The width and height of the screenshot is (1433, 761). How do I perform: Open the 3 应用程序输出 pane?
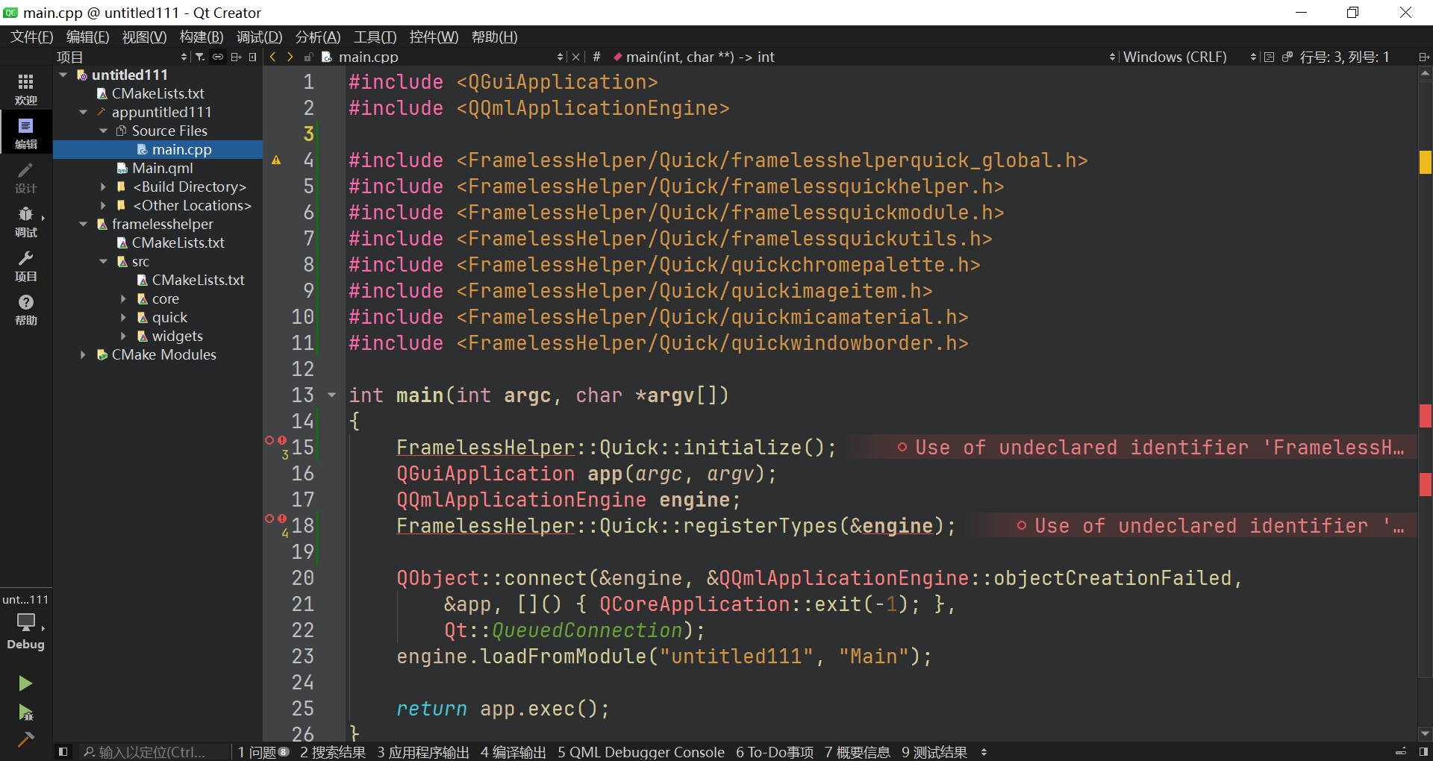tap(423, 752)
